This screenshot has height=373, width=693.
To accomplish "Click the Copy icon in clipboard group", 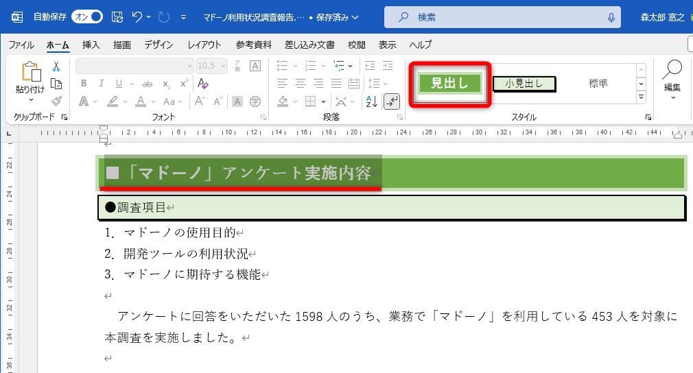I will pyautogui.click(x=56, y=84).
